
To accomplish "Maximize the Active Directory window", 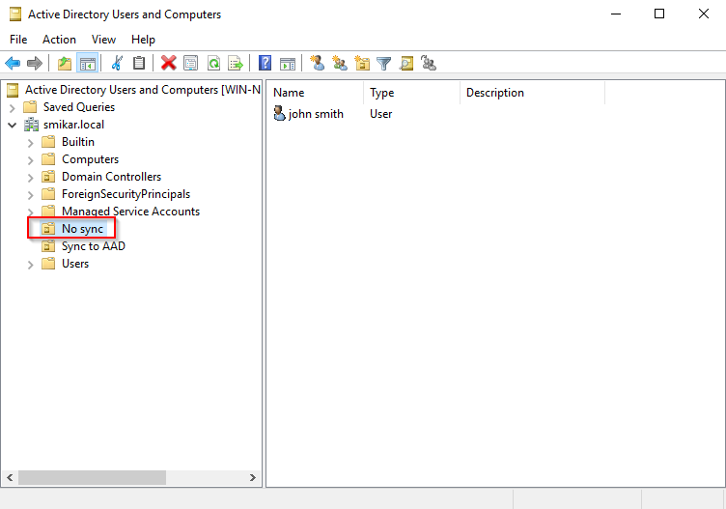I will (659, 14).
